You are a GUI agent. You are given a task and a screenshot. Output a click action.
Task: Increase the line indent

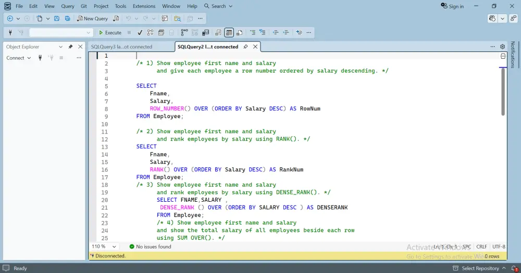pyautogui.click(x=286, y=33)
